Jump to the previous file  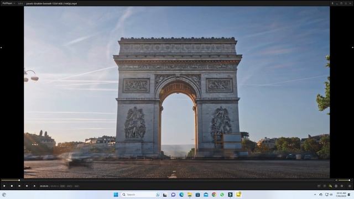click(x=19, y=186)
